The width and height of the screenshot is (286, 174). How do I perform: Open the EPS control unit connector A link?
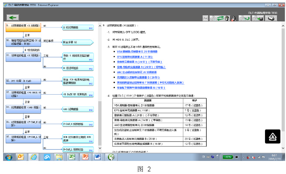134,57
